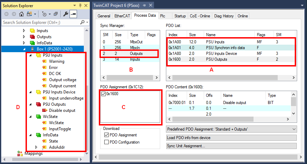The width and height of the screenshot is (307, 164).
Task: Select Sync Manager row 2 Outputs
Action: point(130,53)
